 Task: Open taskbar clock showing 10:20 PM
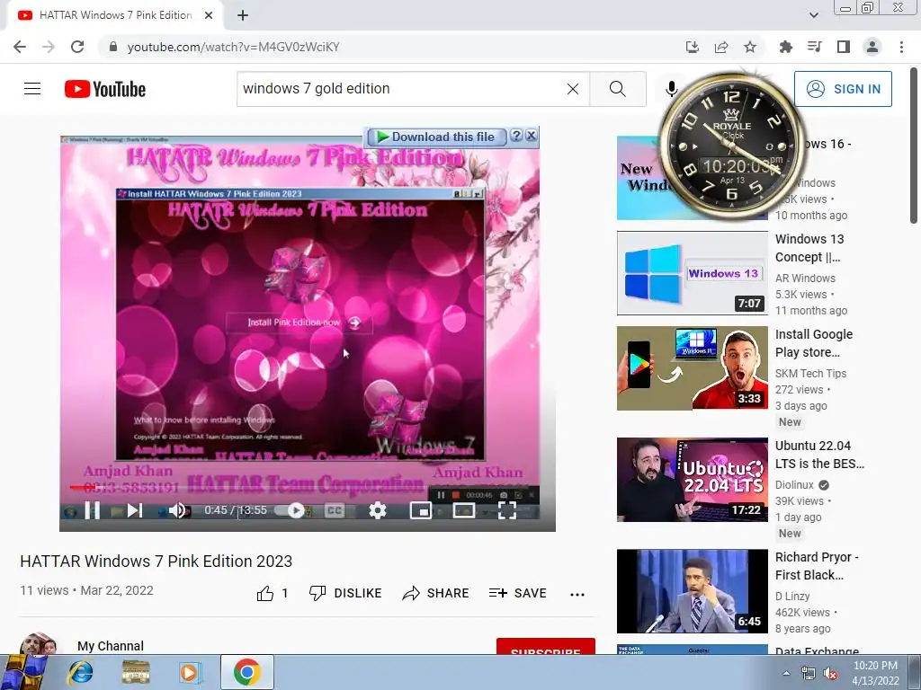(875, 672)
